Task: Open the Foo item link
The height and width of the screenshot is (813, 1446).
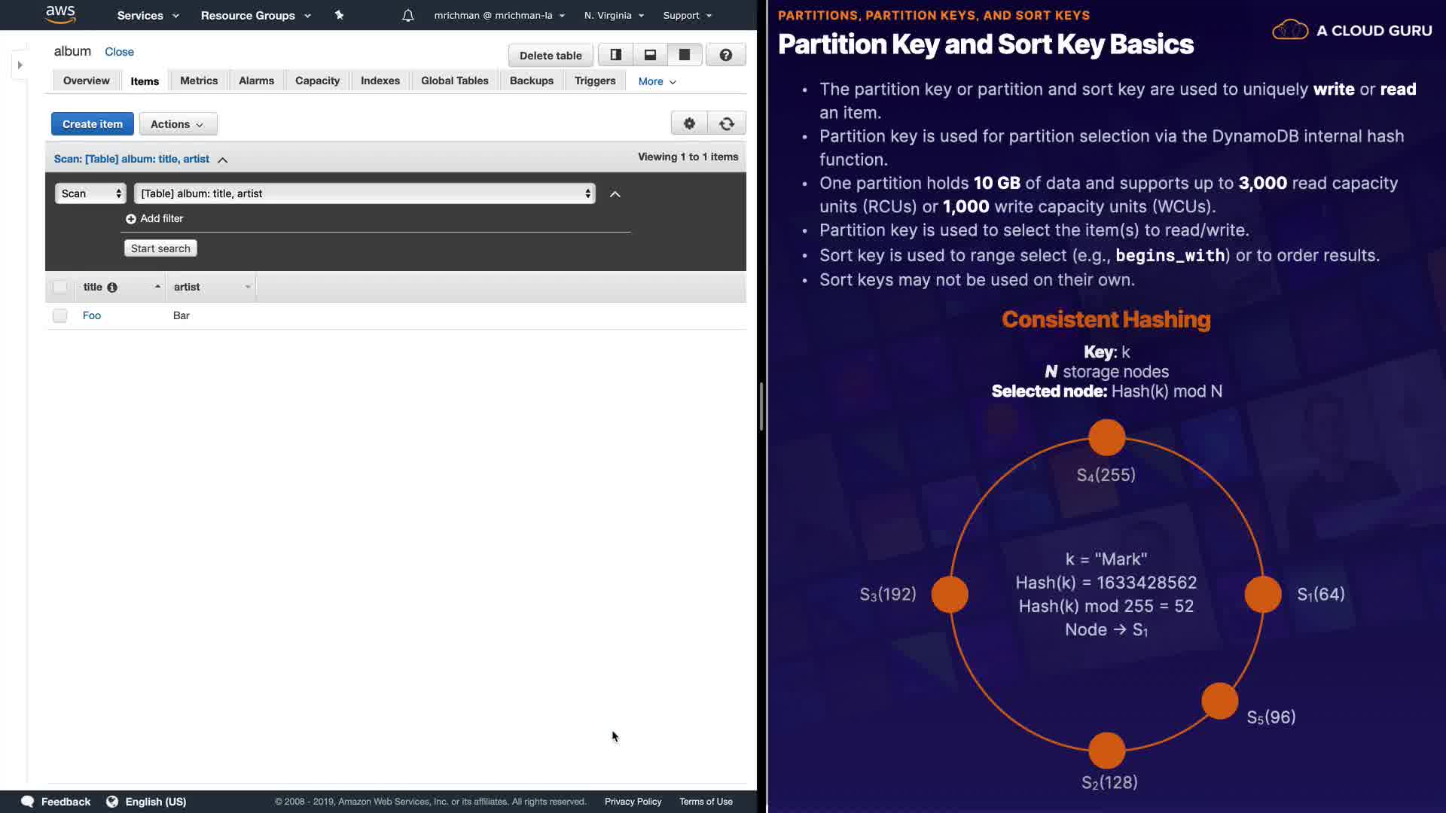Action: 92,315
